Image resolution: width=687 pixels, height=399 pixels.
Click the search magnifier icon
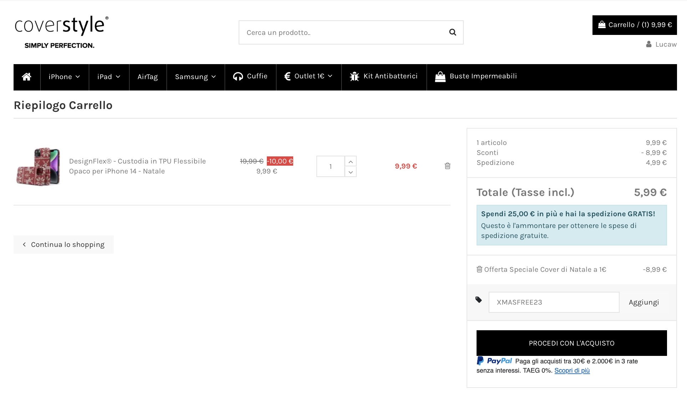(453, 32)
